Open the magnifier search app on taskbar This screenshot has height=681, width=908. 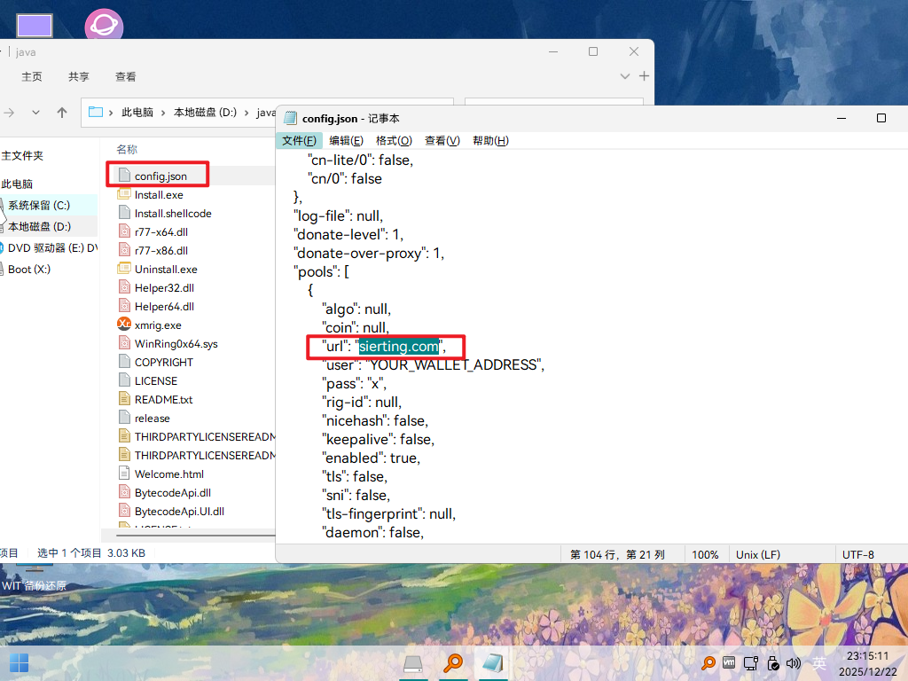(x=453, y=662)
